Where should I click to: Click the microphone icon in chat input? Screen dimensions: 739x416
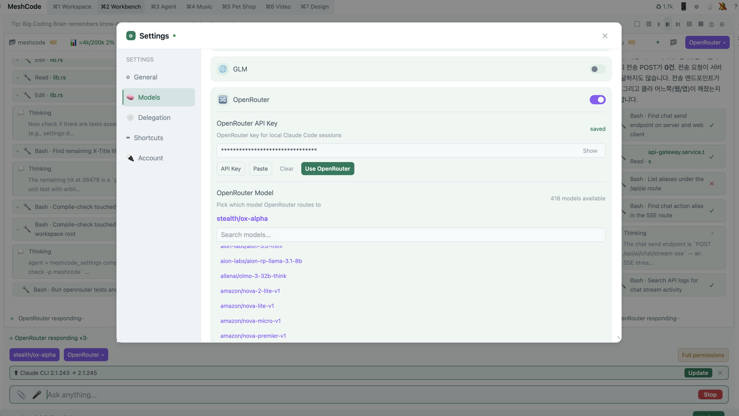click(37, 395)
